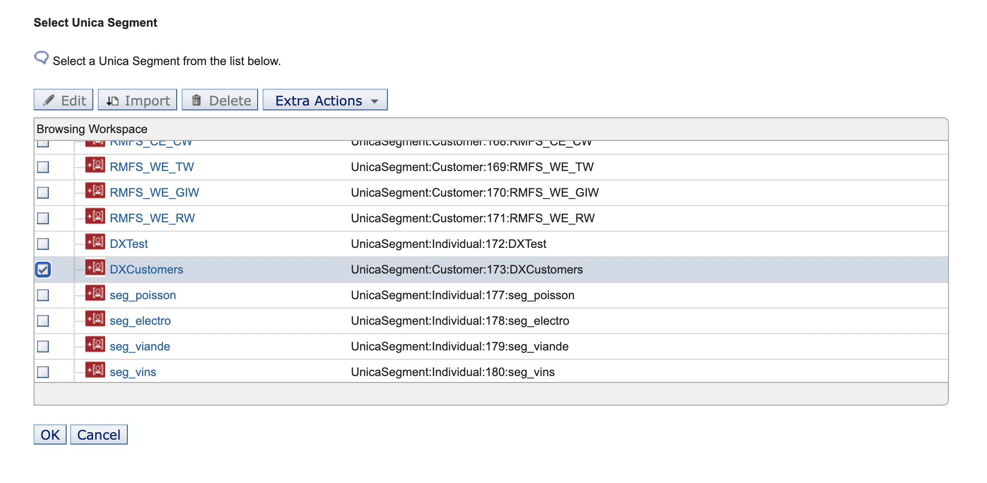The height and width of the screenshot is (483, 987).
Task: Click the speech bubble hint icon
Action: coord(41,58)
